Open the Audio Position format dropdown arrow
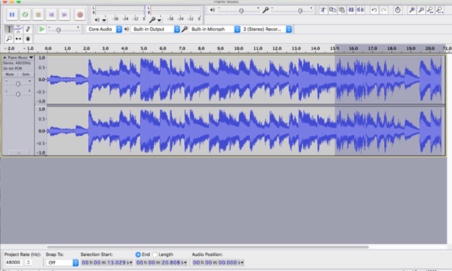The height and width of the screenshot is (271, 452). click(243, 262)
